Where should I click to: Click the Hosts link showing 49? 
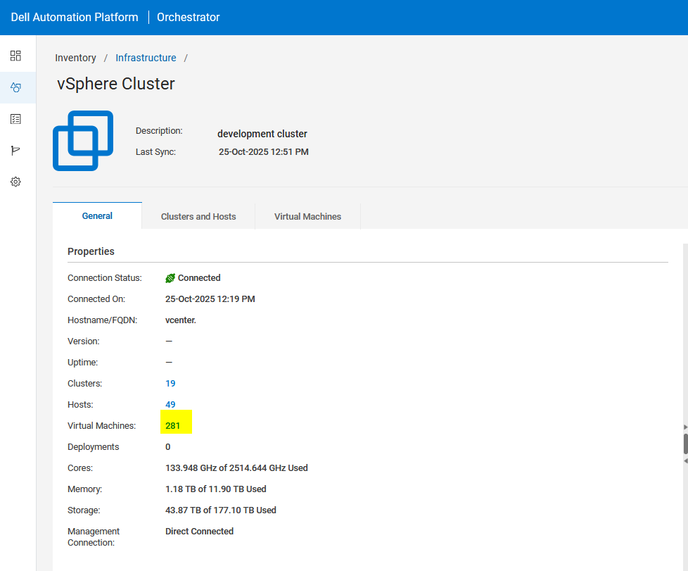tap(170, 404)
